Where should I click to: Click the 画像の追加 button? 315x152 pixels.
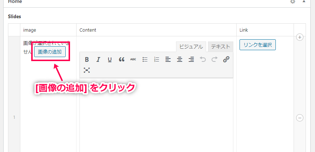[50, 52]
